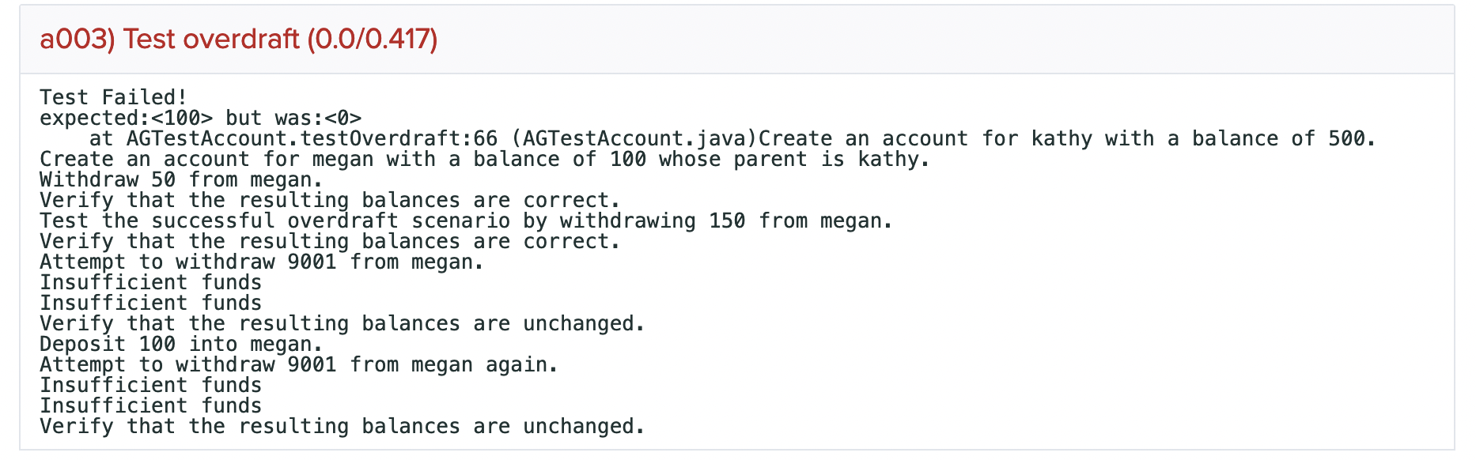Image resolution: width=1476 pixels, height=460 pixels.
Task: Click the (0.0/0.417) score in the header
Action: (x=372, y=39)
